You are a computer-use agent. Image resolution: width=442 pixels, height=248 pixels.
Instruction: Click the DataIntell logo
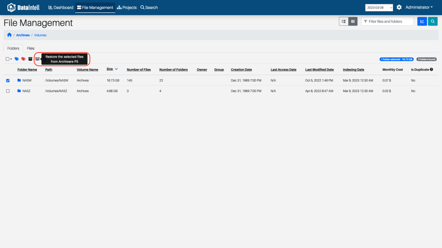click(x=23, y=7)
